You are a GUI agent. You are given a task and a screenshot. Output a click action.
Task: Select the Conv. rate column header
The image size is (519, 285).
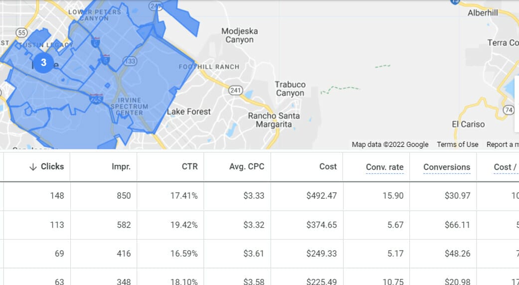(384, 167)
